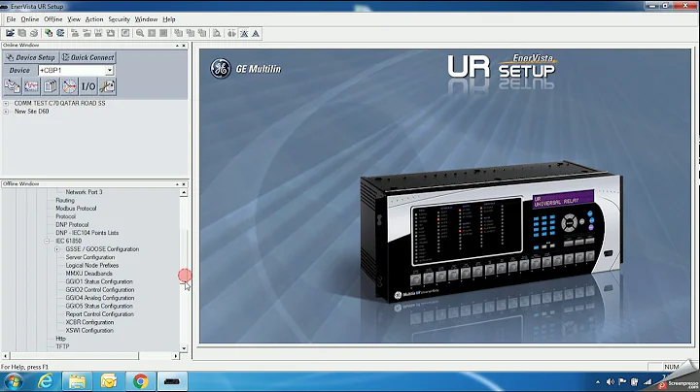Click the green and red device toolbar icon
This screenshot has height=392, width=700.
49,33
